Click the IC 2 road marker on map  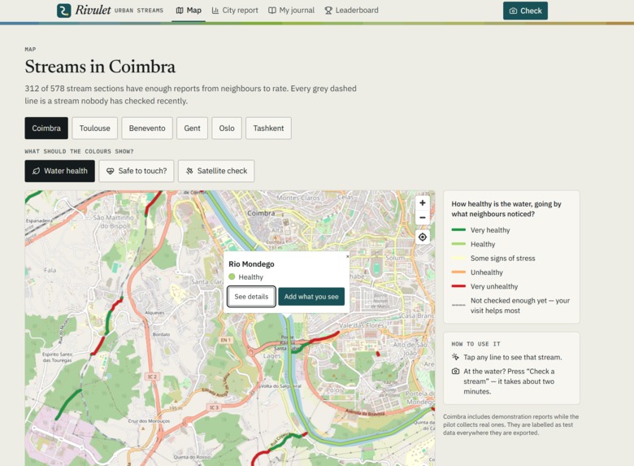point(152,377)
